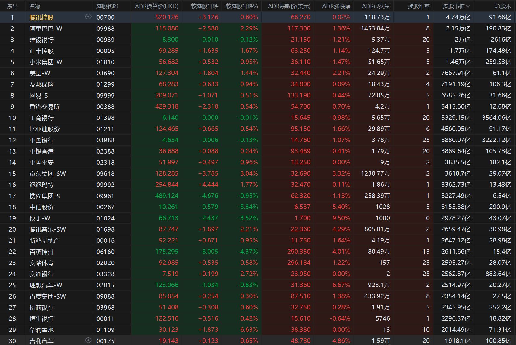The width and height of the screenshot is (516, 345).
Task: Select stock name 美团-W
Action: click(x=40, y=73)
